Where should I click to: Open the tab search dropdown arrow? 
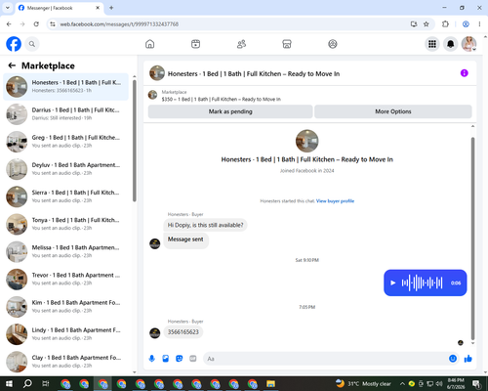[x=8, y=8]
